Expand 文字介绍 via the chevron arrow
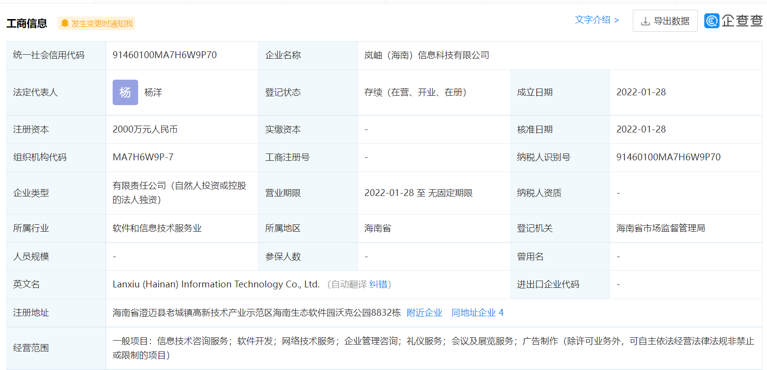This screenshot has width=767, height=370. pos(616,21)
